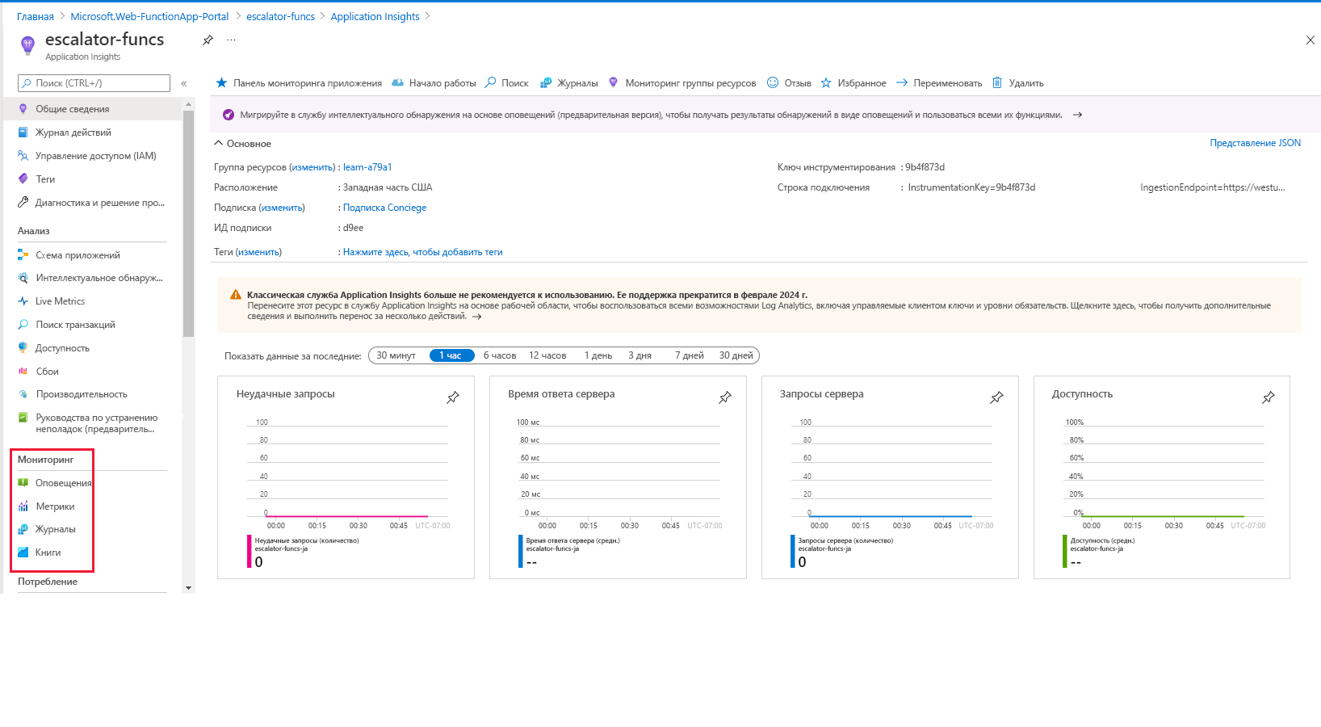
Task: Click Переименовать in the toolbar
Action: coord(939,83)
